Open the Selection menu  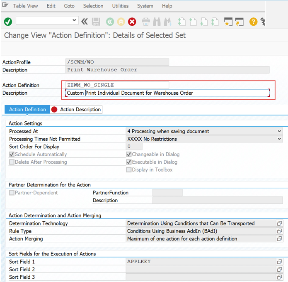coord(93,6)
